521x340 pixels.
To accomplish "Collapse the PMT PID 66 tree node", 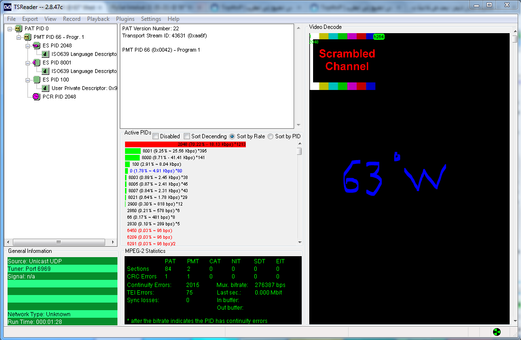I will [x=19, y=37].
